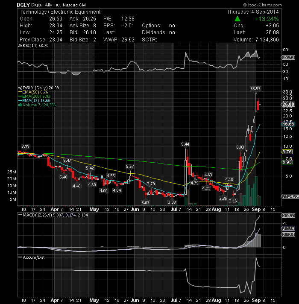Click the Volume value 7,124,366 in header

pos(267,40)
